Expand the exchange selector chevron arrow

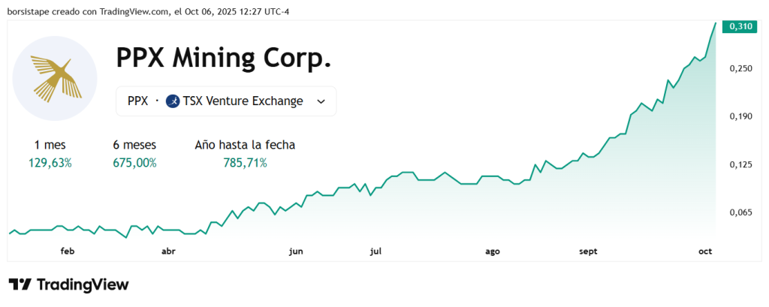[321, 101]
